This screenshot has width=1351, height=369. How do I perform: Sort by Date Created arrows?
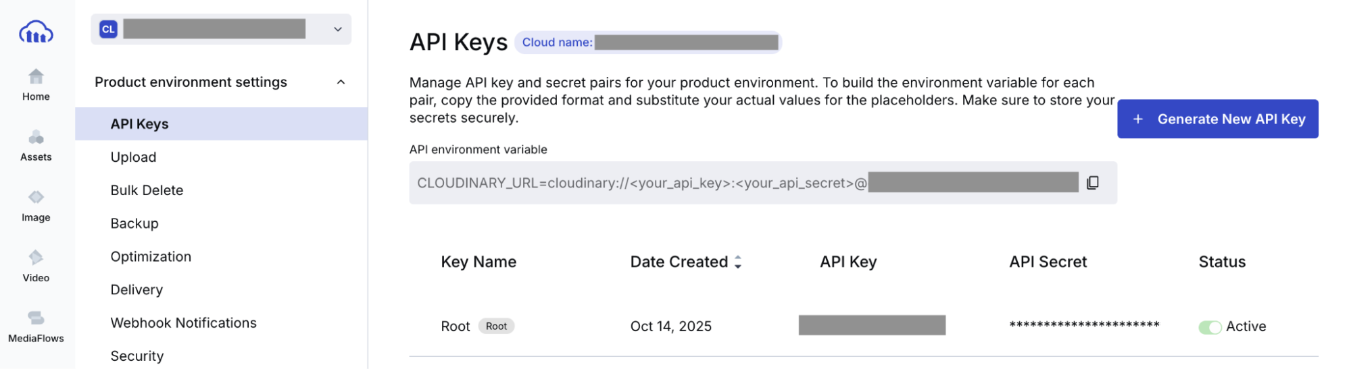point(738,262)
